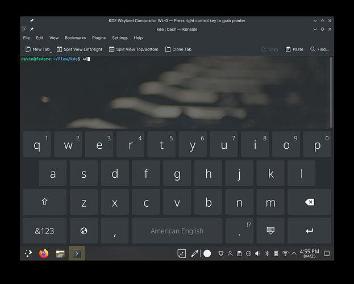Expand hidden system tray icons arrow
Viewport: 354px width, 284px height.
tap(294, 253)
